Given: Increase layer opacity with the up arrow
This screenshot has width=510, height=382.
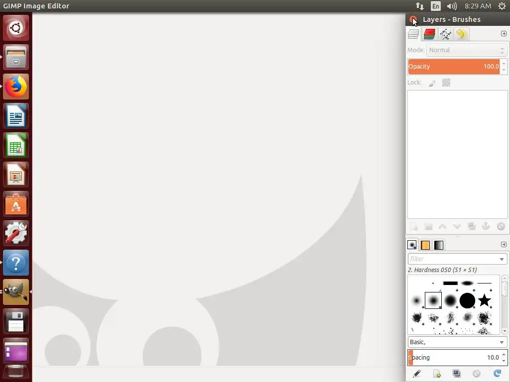Looking at the screenshot, I should tap(504, 63).
